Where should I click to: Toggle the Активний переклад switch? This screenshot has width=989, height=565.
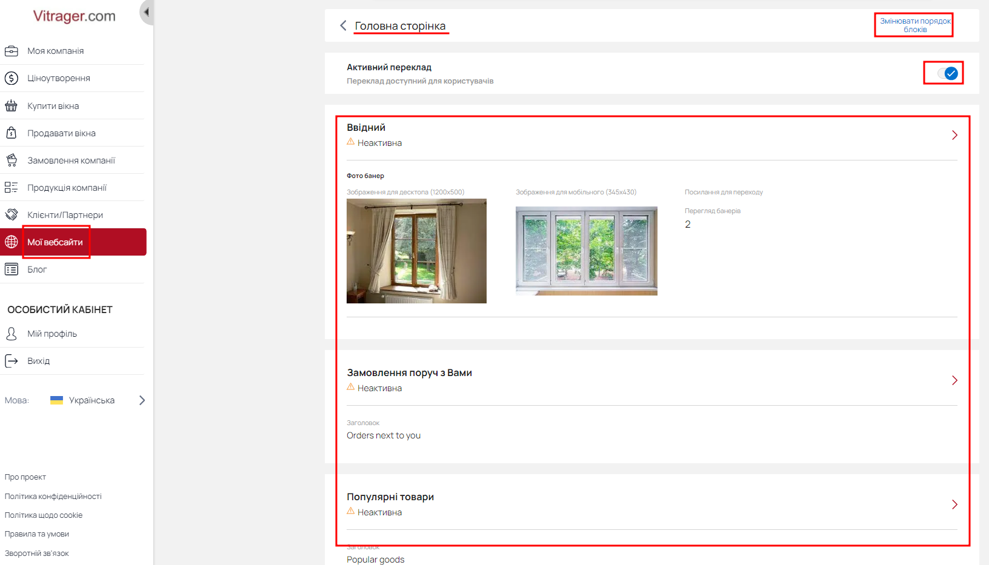[x=947, y=73]
